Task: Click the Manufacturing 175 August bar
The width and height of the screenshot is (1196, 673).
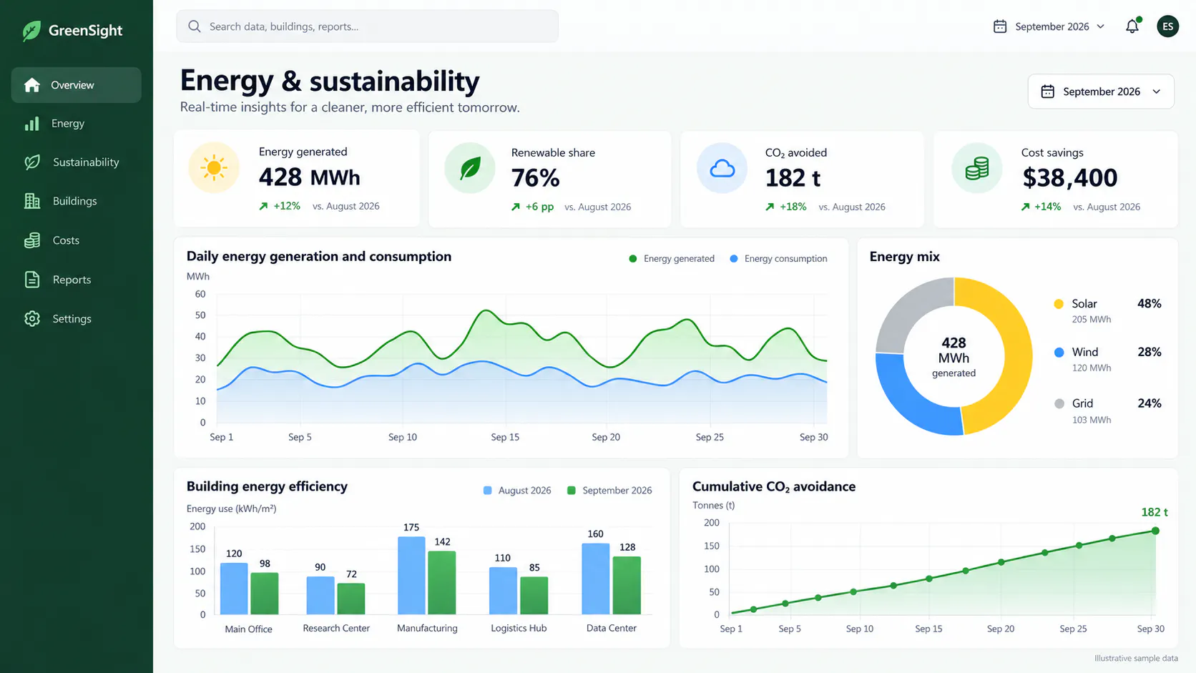Action: pos(411,575)
